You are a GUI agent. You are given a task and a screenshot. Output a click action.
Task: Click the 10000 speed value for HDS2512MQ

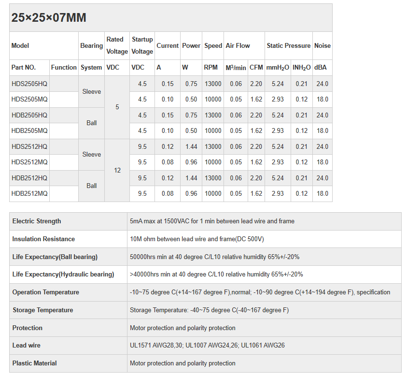[213, 162]
